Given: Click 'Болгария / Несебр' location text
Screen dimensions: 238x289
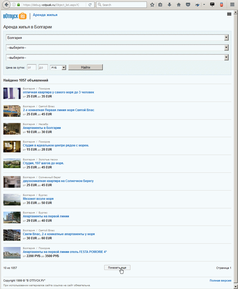Looking at the screenshot, I should pos(36,124).
